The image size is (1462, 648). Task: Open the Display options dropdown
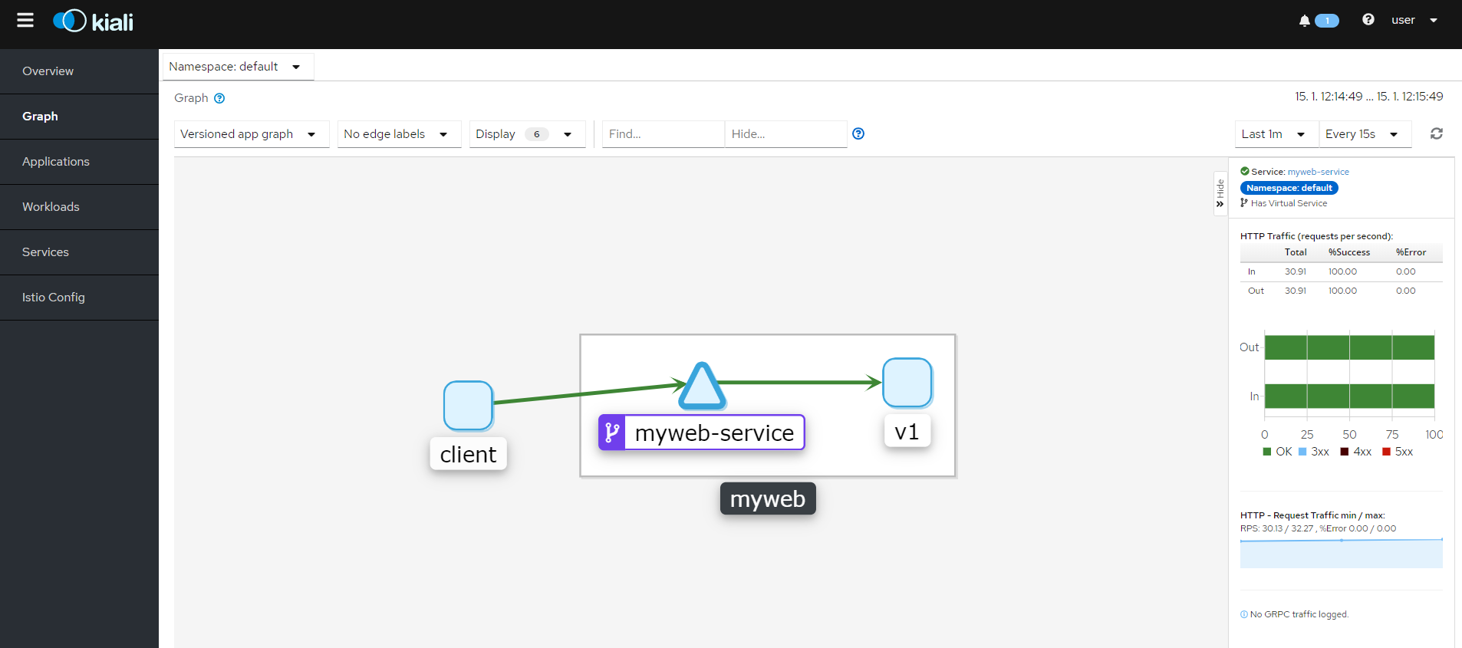[527, 134]
